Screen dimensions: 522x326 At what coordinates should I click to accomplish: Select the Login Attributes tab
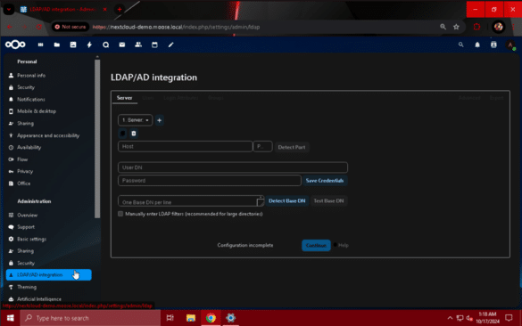click(181, 98)
